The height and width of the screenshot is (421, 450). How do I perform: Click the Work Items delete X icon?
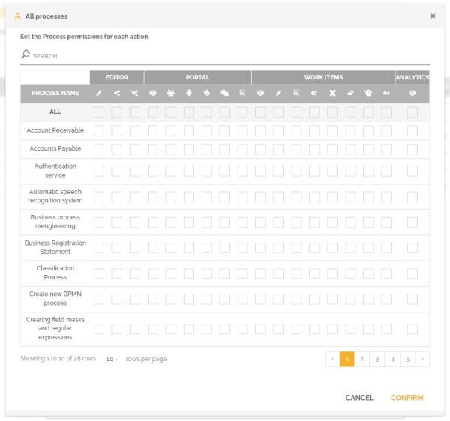[332, 93]
